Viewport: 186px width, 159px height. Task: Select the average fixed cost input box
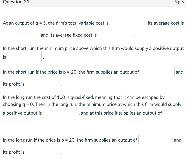click(x=115, y=35)
